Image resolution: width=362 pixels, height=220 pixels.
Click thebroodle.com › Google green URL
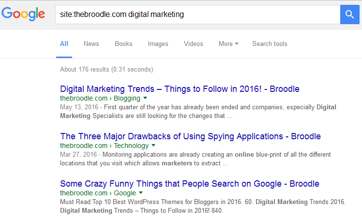tap(98, 193)
